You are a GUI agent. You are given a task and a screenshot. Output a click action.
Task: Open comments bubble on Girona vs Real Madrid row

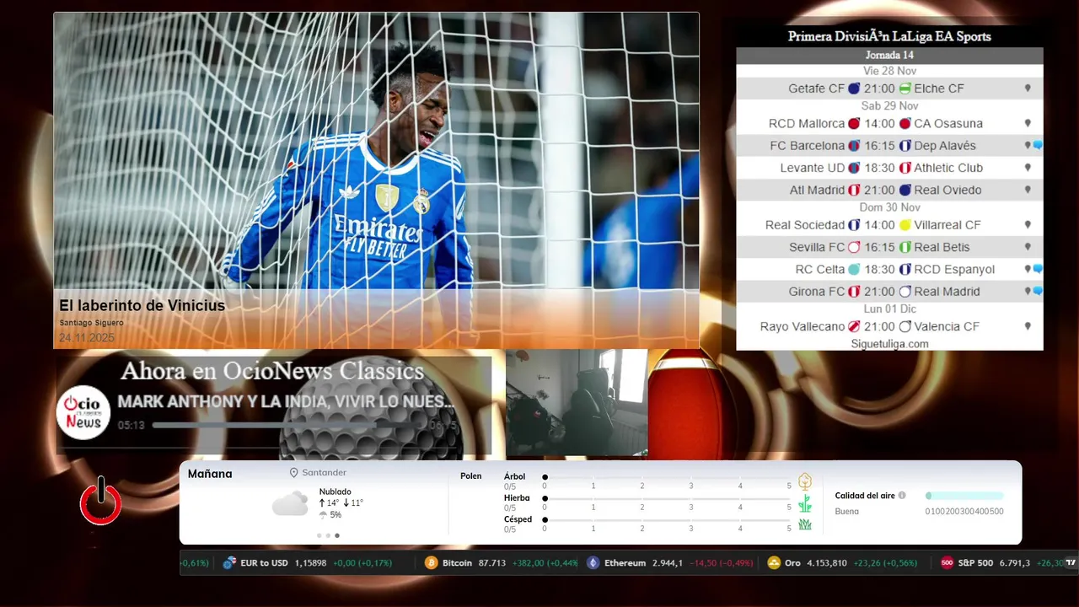[x=1038, y=291]
